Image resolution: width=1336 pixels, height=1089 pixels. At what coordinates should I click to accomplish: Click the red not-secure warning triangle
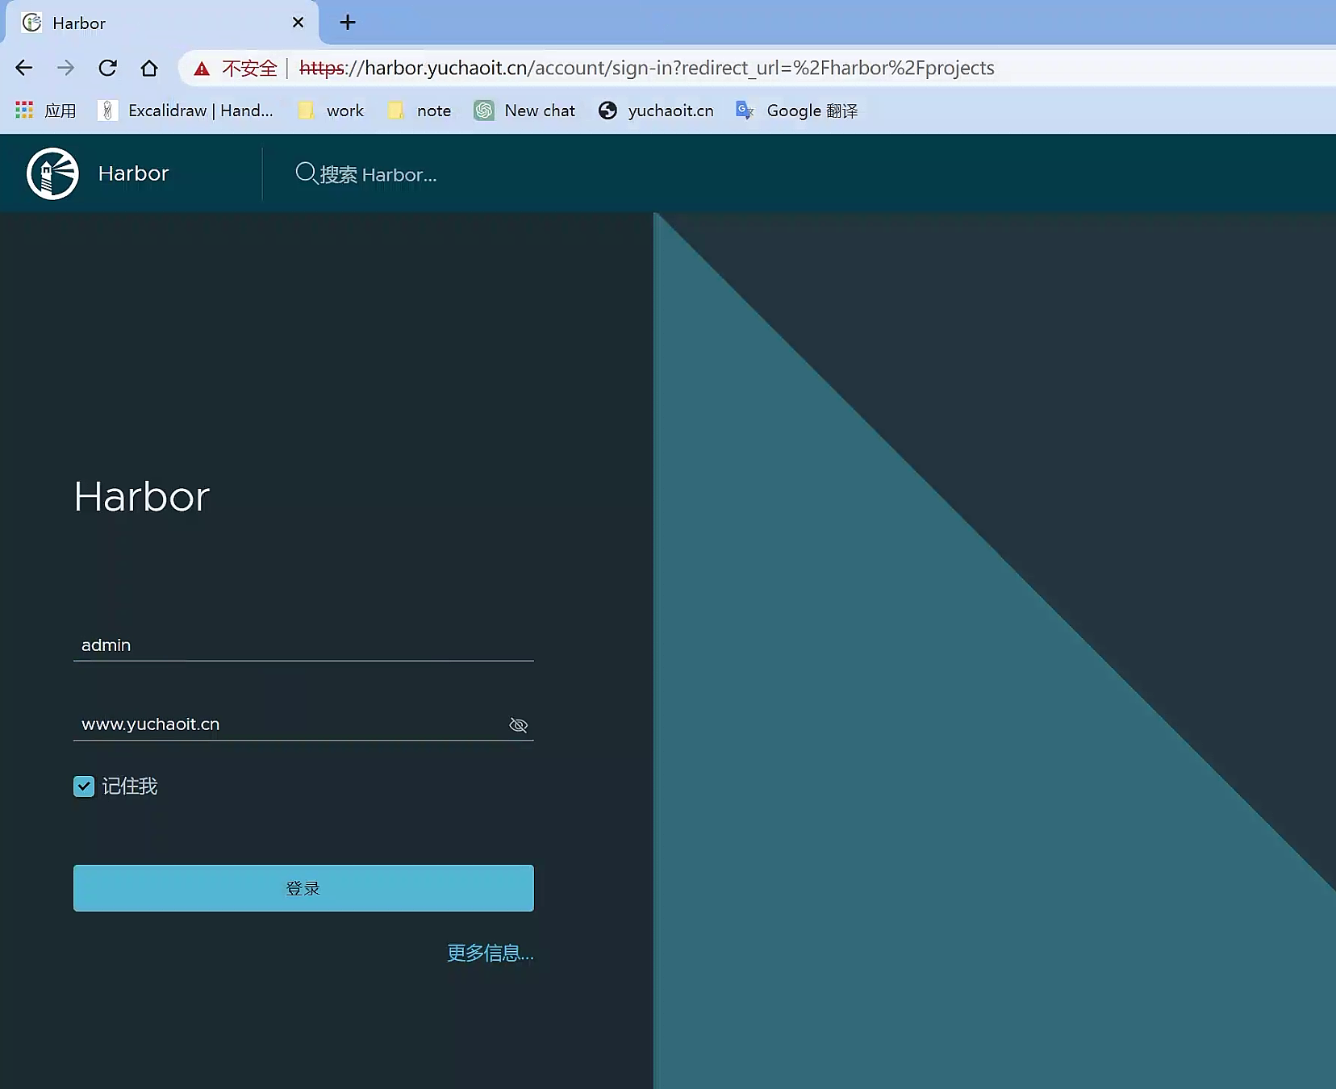pos(202,69)
